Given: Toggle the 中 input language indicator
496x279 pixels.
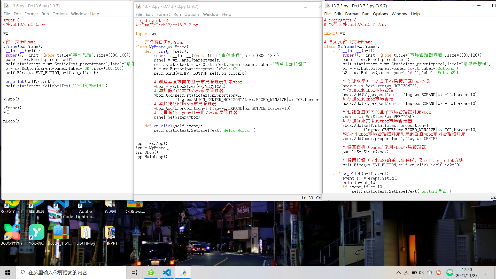Looking at the screenshot, I should pyautogui.click(x=429, y=273).
